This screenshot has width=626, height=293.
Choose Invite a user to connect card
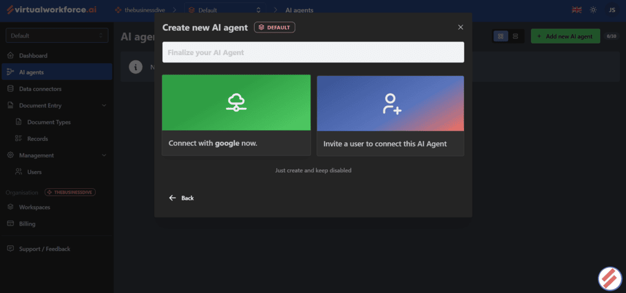390,116
